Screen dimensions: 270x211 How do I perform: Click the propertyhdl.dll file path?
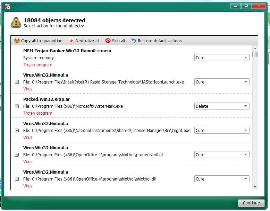(x=93, y=155)
